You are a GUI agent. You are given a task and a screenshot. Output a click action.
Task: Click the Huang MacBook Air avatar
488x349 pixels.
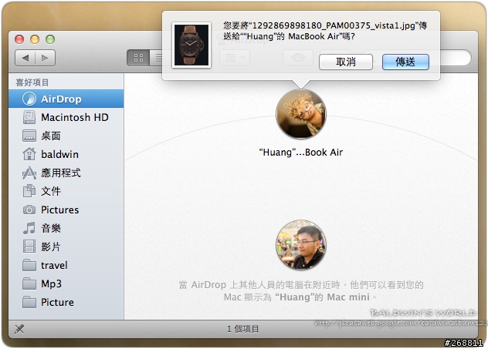pyautogui.click(x=301, y=114)
